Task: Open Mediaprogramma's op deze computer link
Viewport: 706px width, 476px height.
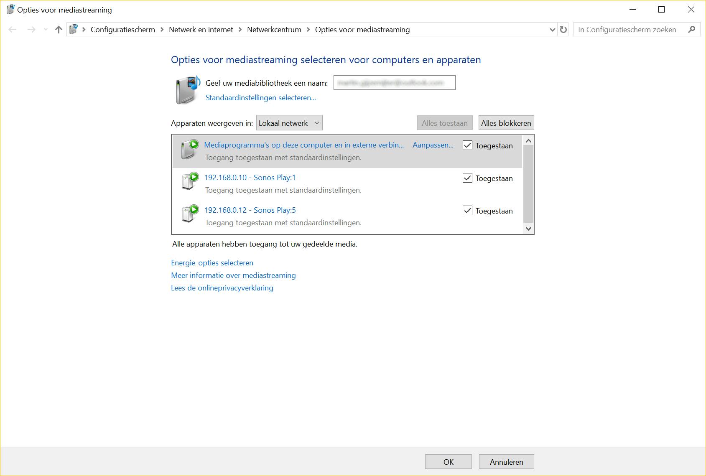Action: click(x=304, y=145)
